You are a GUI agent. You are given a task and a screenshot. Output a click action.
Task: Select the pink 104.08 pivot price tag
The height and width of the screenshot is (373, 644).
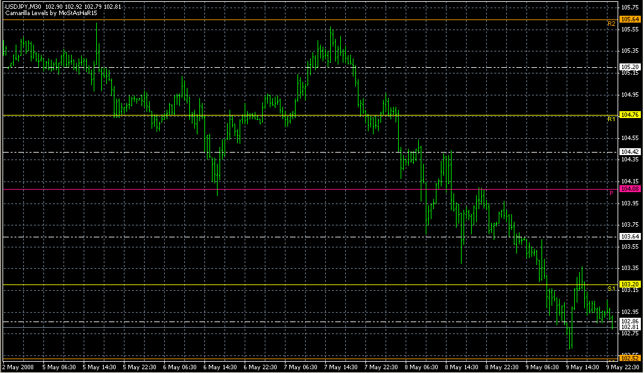click(x=630, y=189)
